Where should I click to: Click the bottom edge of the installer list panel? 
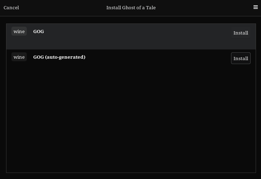pyautogui.click(x=131, y=173)
